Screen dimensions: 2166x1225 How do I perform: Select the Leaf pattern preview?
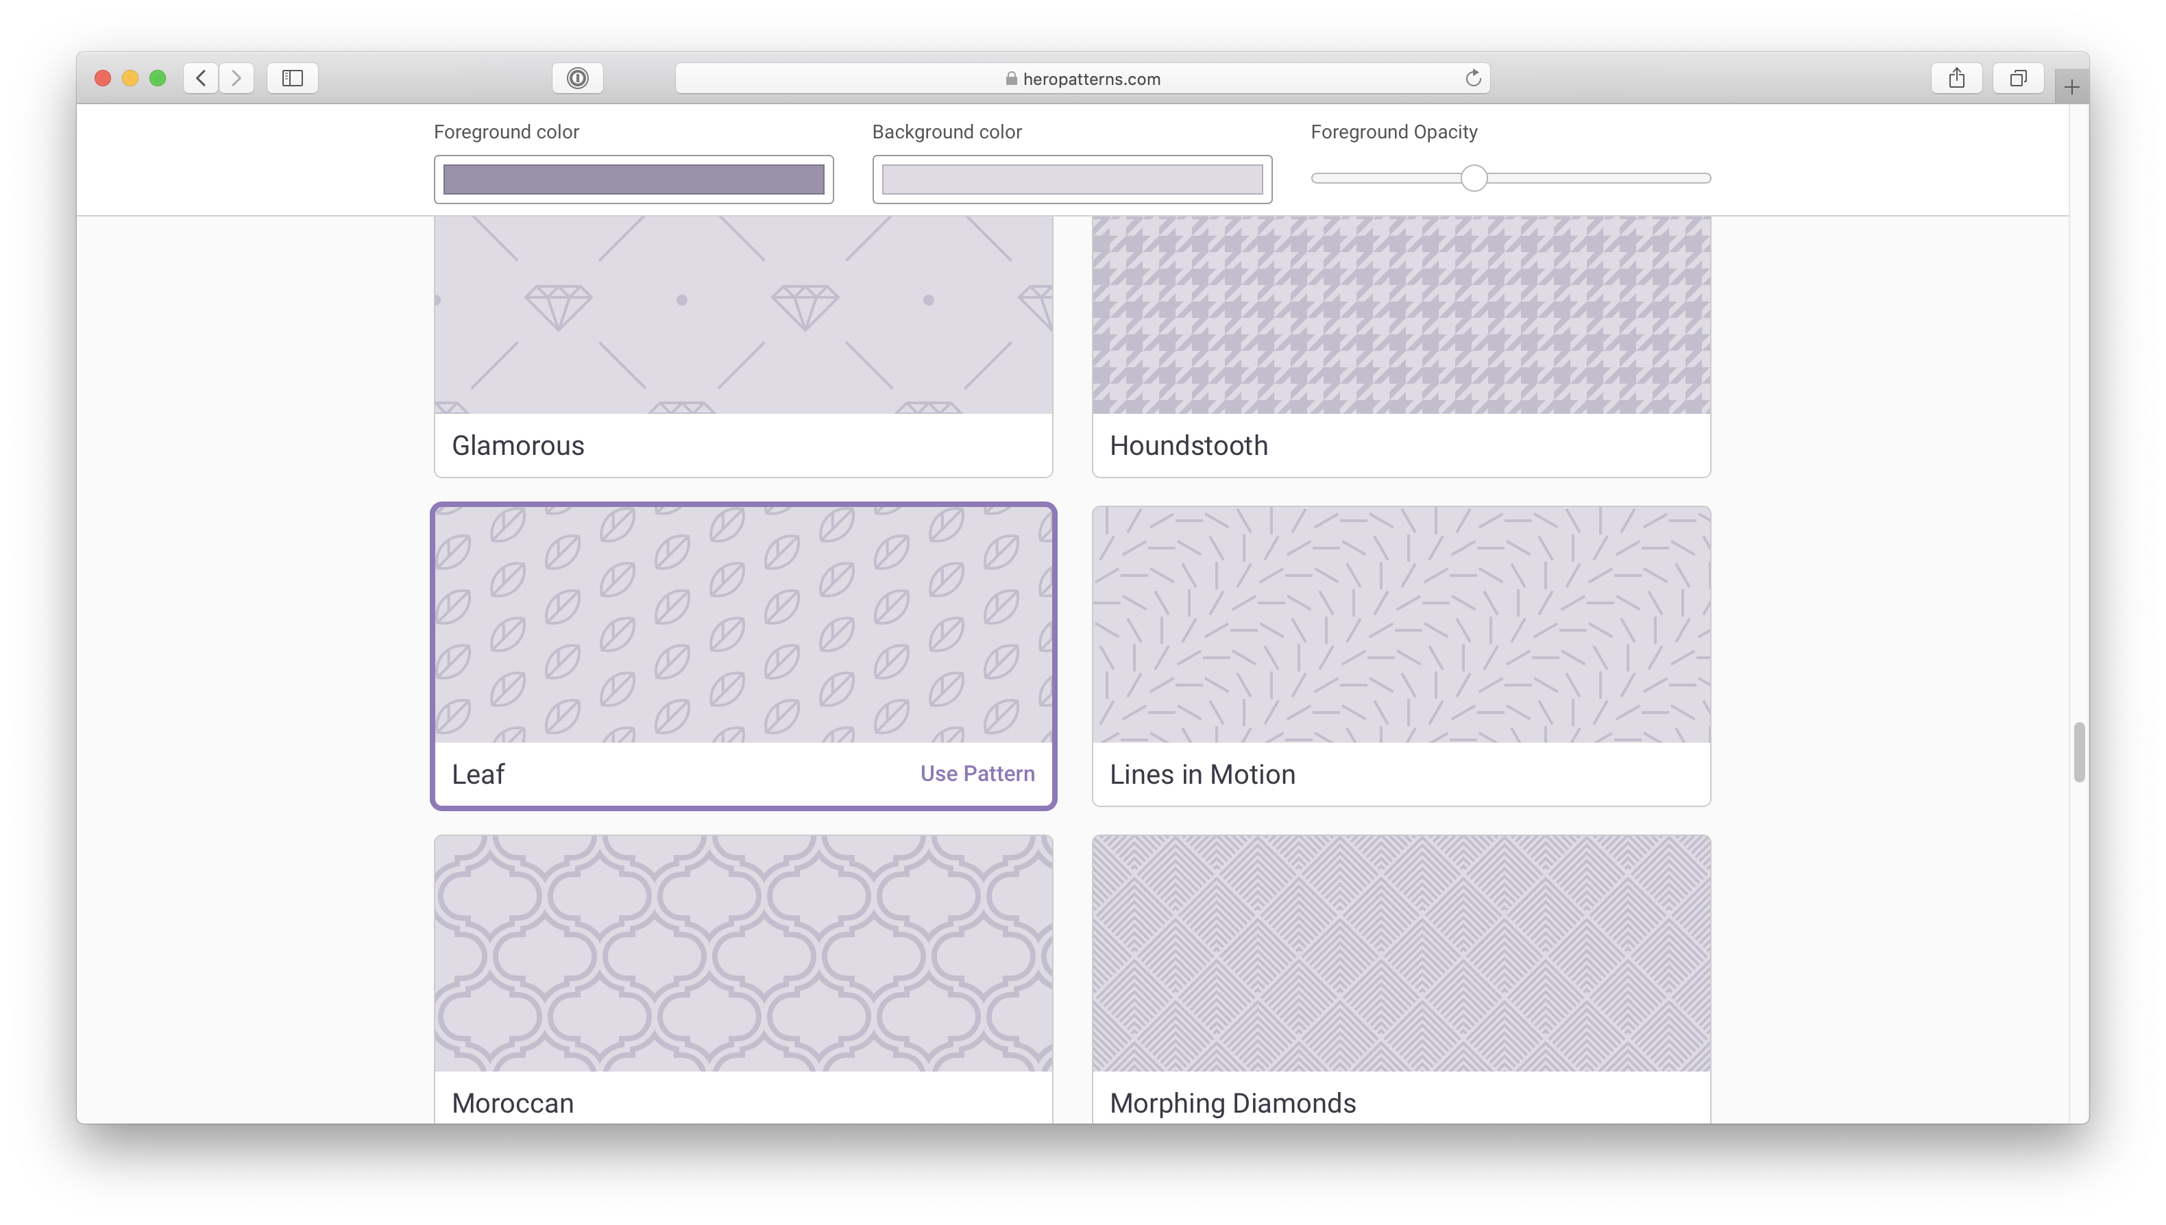743,624
